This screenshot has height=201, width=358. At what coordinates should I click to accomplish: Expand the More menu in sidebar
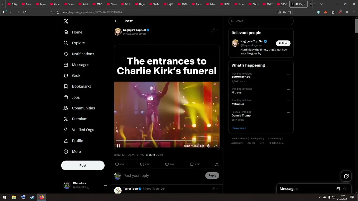[x=72, y=152]
